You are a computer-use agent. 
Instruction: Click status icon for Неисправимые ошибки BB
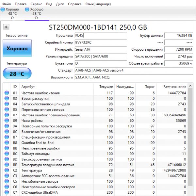pos(7,148)
